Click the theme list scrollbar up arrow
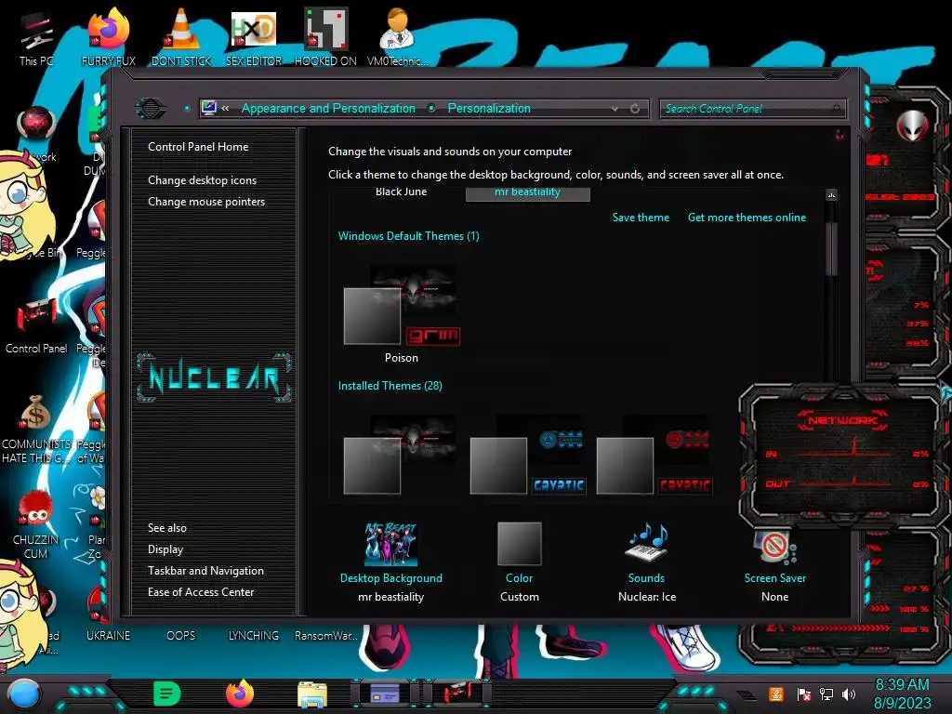 pyautogui.click(x=831, y=195)
